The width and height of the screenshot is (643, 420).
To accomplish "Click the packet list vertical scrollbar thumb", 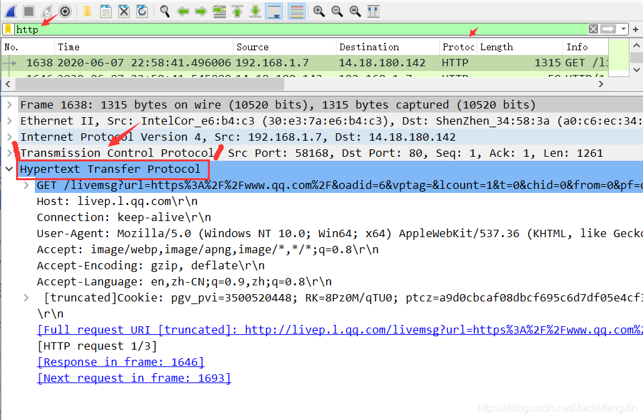I will coord(636,58).
